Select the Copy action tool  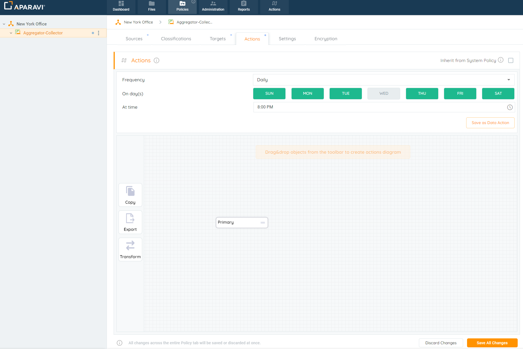[130, 195]
